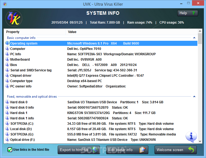This screenshot has height=158, width=206.
Task: Select the PC Info property label
Action: (x=16, y=54)
